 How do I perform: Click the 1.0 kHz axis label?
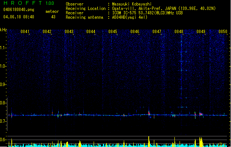click(x=3, y=66)
